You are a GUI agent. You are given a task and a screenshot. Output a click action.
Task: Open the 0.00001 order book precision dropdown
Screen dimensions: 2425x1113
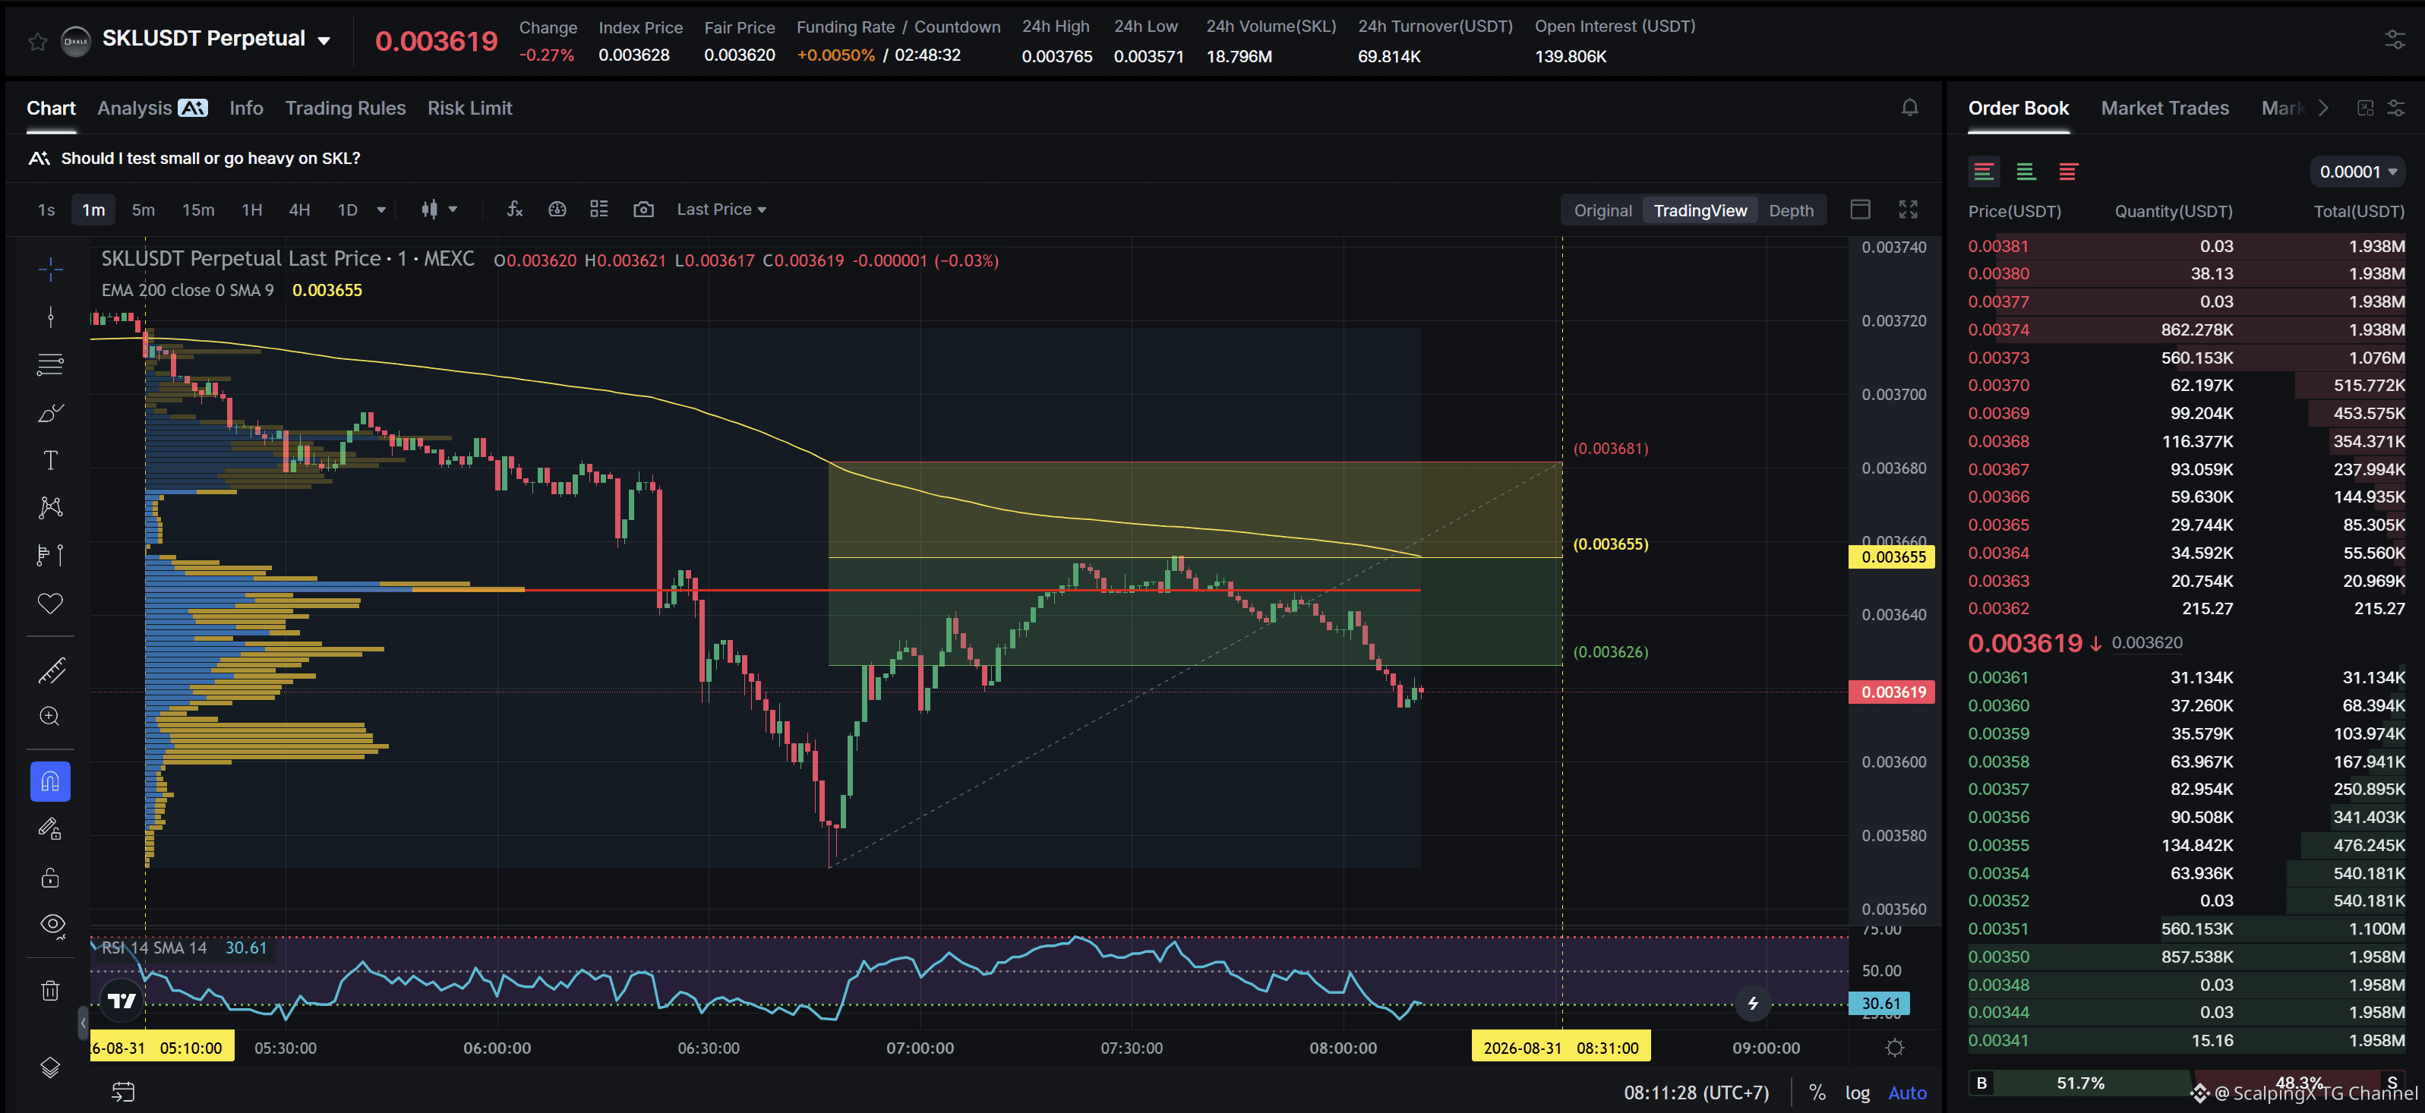(x=2357, y=172)
